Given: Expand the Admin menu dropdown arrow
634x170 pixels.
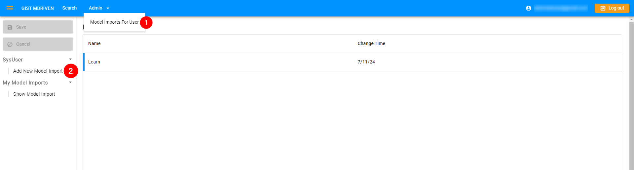Looking at the screenshot, I should [108, 8].
